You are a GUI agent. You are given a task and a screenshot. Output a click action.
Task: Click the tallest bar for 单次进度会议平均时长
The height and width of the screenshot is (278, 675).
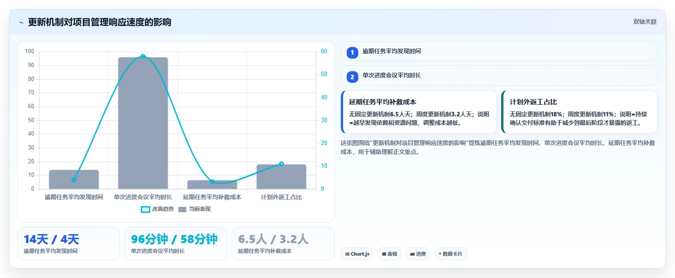click(x=143, y=123)
